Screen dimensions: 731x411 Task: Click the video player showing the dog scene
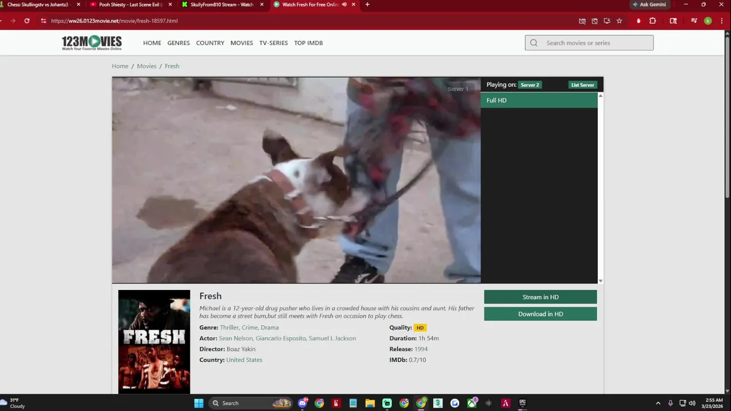296,180
